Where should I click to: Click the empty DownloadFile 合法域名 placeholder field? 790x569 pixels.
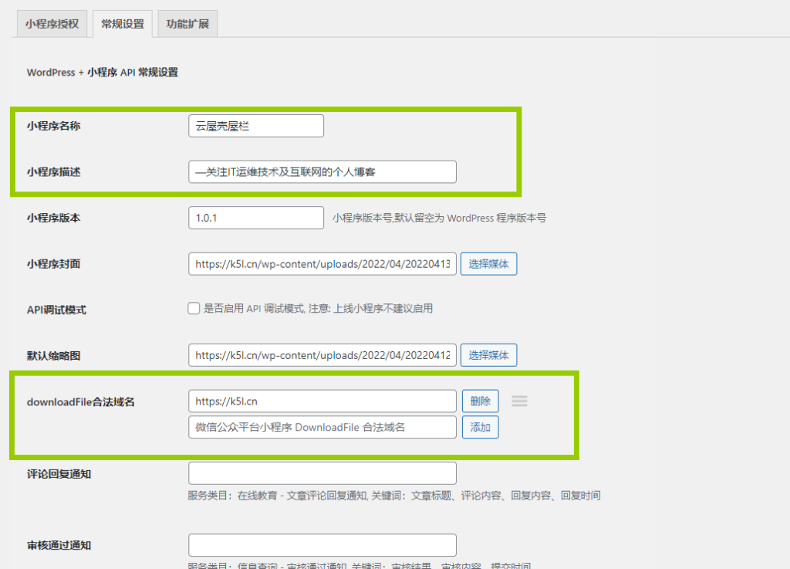pos(322,427)
